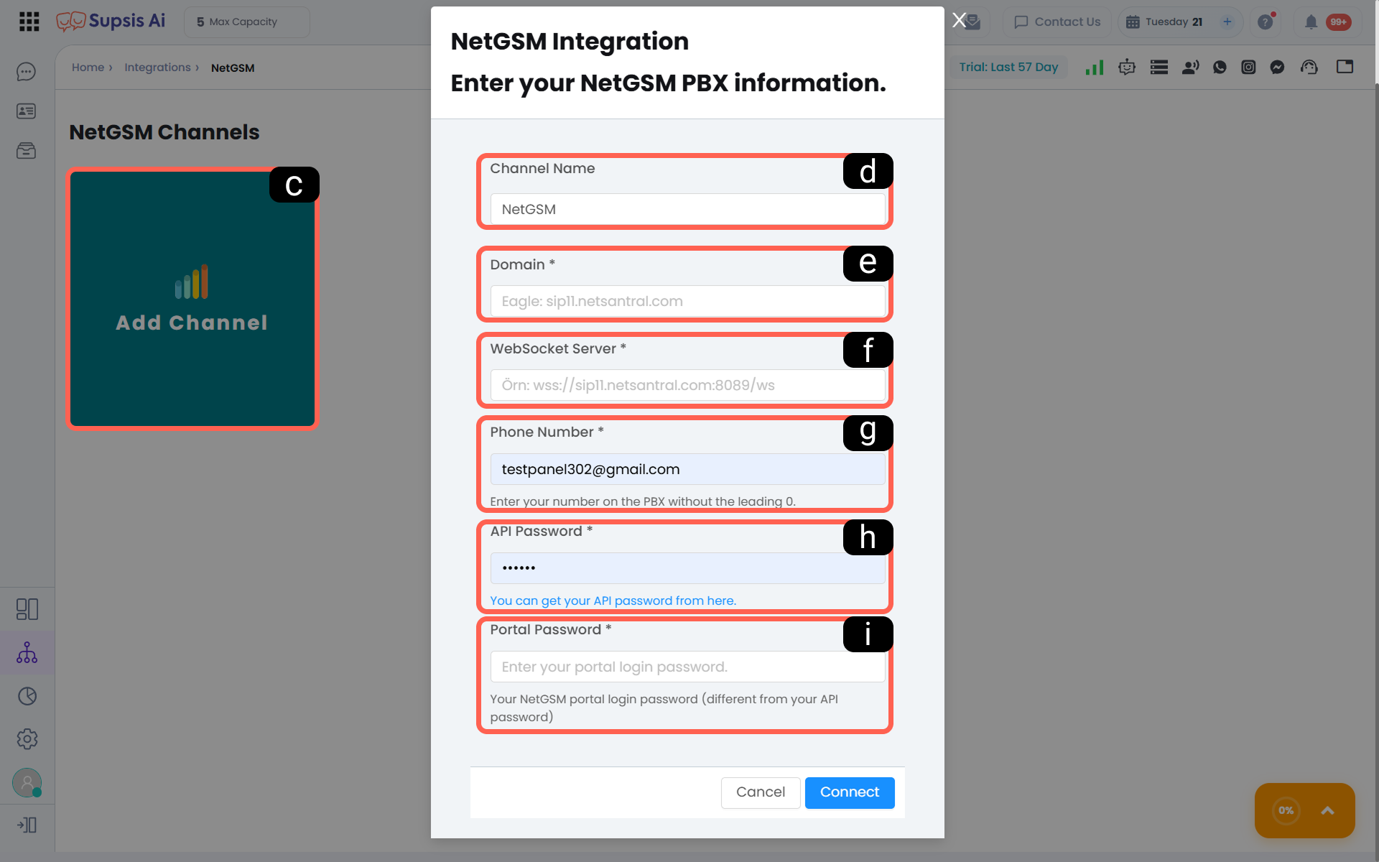Click the WhatsApp channel icon
This screenshot has width=1379, height=862.
pos(1220,68)
